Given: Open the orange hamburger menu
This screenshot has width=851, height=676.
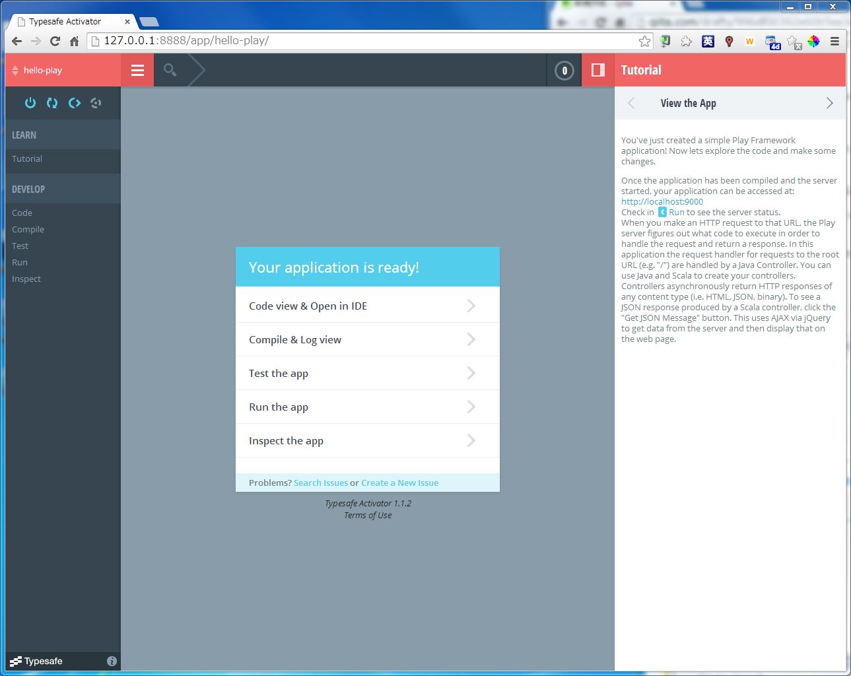Looking at the screenshot, I should [x=137, y=70].
